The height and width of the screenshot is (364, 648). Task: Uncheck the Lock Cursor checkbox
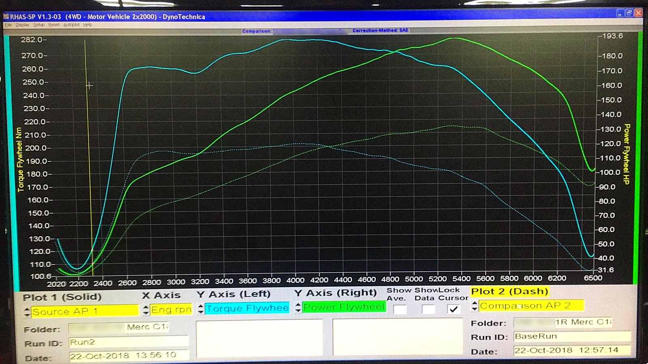(454, 309)
